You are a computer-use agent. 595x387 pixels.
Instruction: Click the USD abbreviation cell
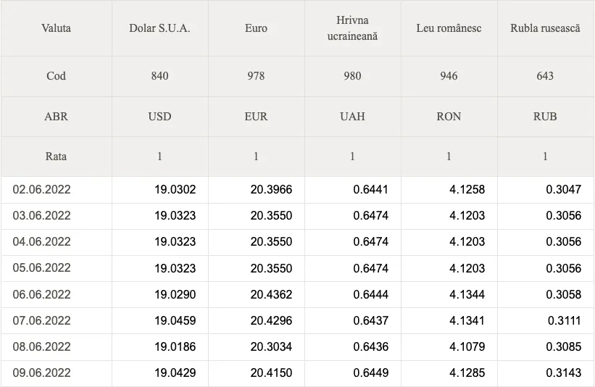[x=159, y=117]
